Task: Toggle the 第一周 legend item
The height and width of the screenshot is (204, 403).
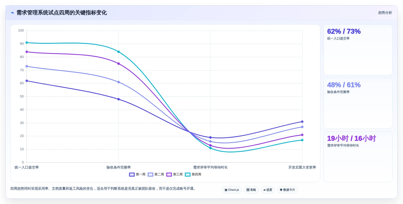Action: pyautogui.click(x=137, y=175)
